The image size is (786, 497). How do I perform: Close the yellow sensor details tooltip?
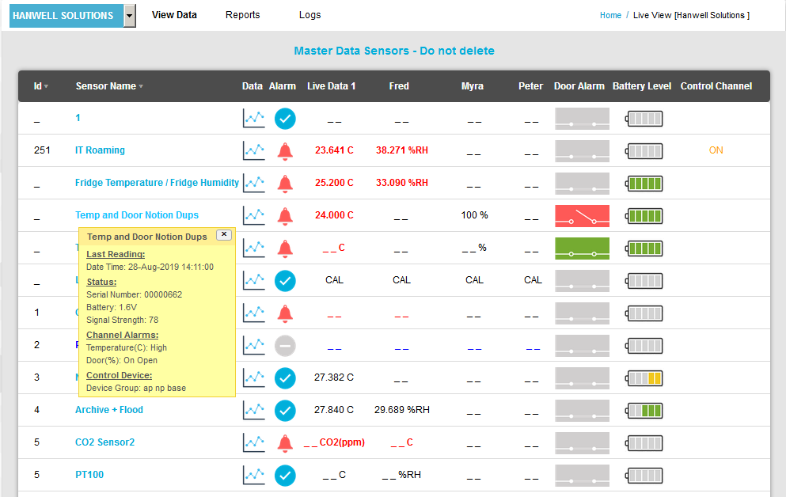click(224, 234)
